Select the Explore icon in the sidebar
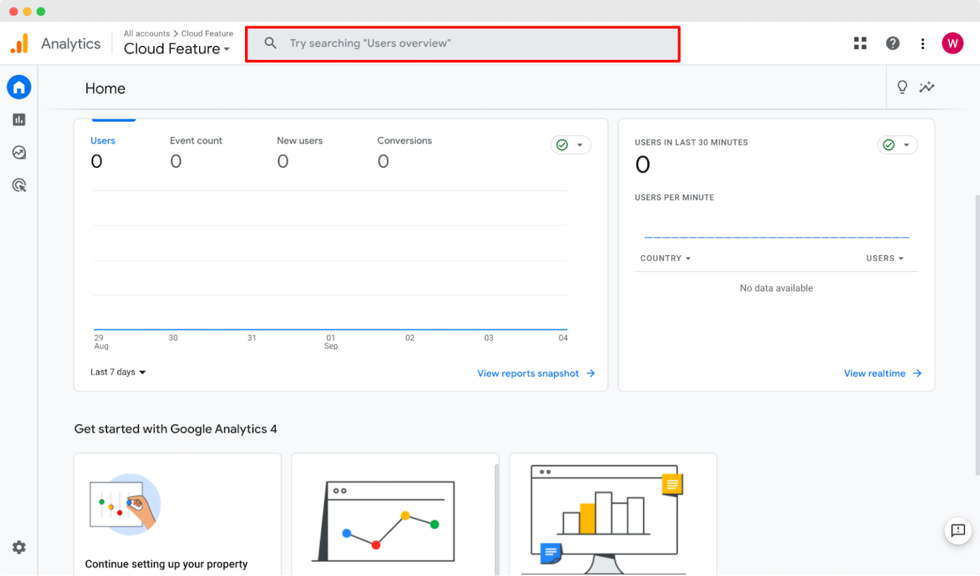This screenshot has height=576, width=980. [x=19, y=152]
